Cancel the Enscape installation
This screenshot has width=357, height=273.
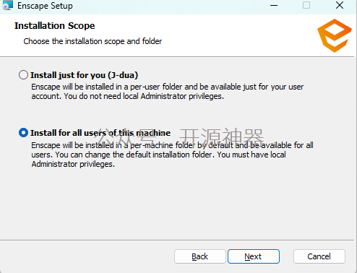click(319, 256)
